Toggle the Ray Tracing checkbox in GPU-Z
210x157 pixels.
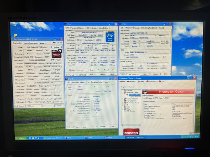click(35, 102)
